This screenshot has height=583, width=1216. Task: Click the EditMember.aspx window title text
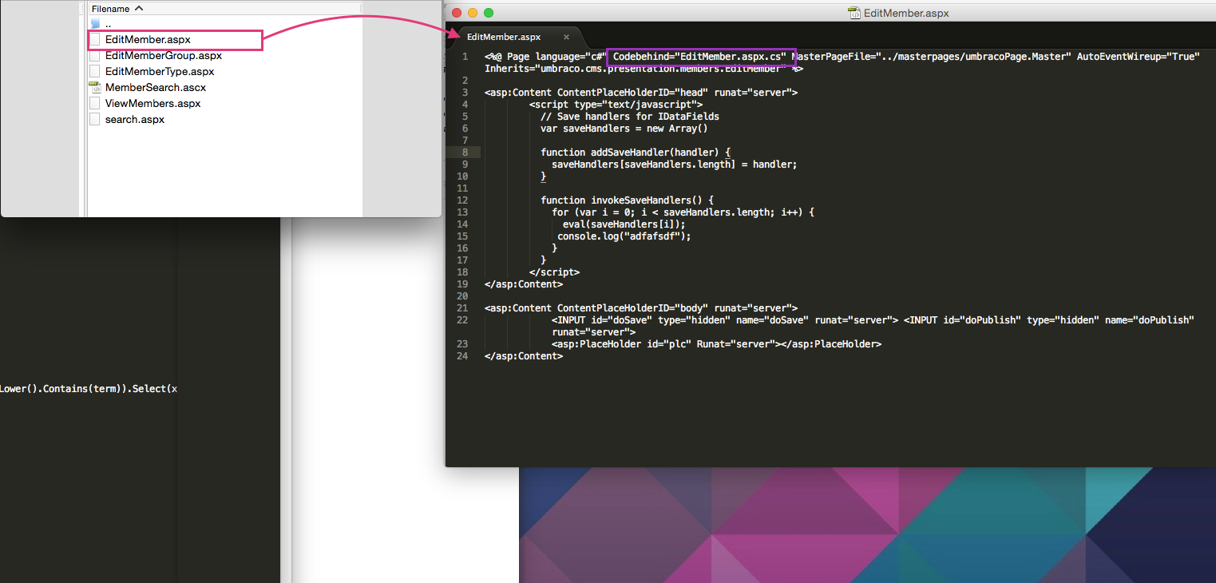[905, 13]
